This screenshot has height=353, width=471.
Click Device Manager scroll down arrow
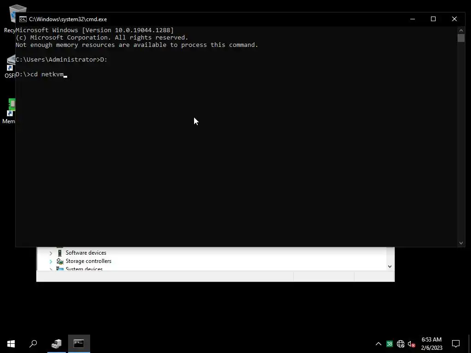point(390,267)
